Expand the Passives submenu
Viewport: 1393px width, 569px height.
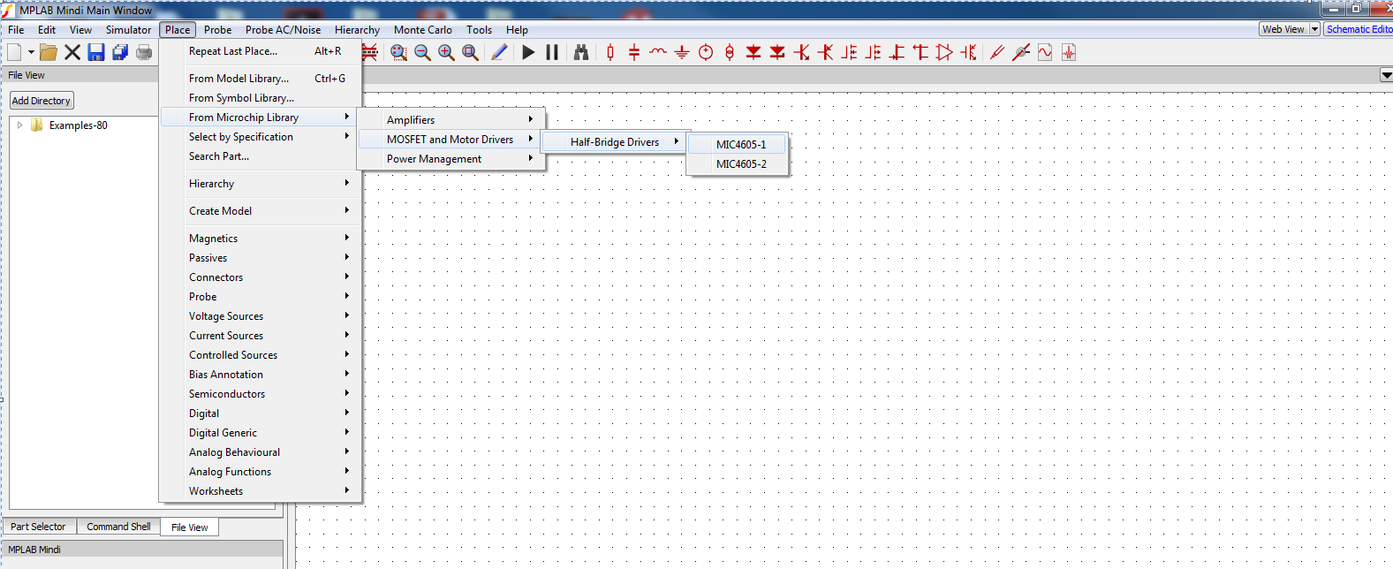pyautogui.click(x=261, y=258)
